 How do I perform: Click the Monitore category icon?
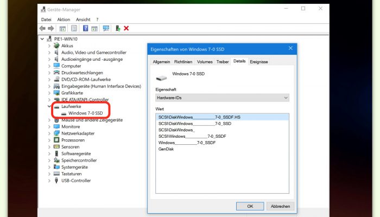pyautogui.click(x=56, y=126)
